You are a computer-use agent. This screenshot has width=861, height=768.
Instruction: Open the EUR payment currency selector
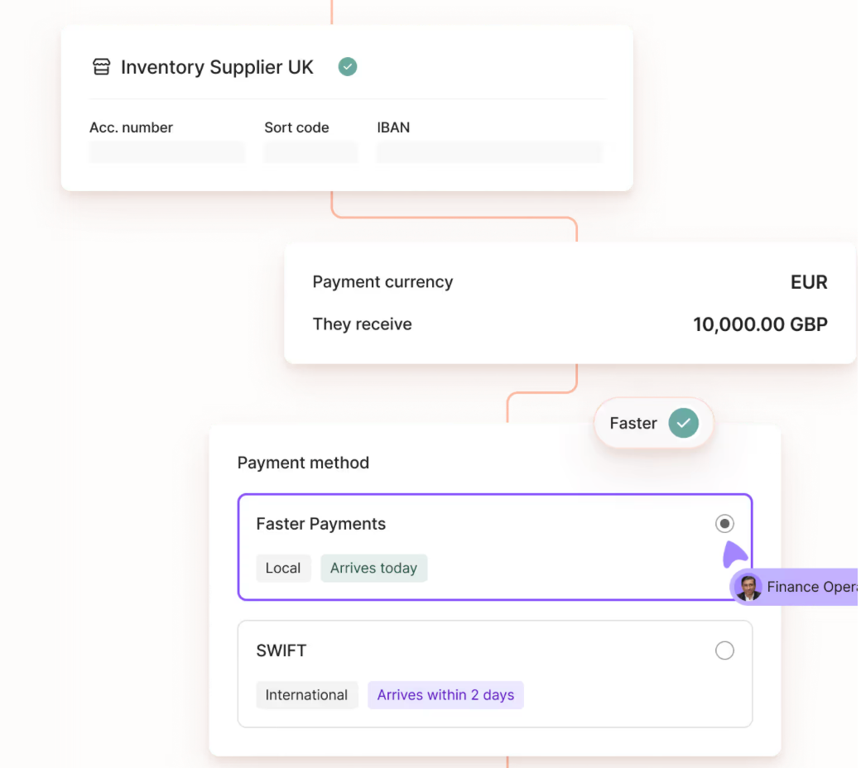point(808,282)
